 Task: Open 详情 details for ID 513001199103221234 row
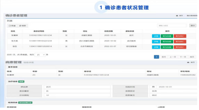pos(156,41)
